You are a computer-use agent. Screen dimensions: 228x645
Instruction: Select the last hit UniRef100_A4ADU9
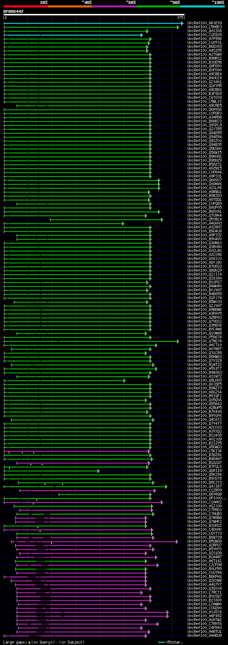coord(204,636)
